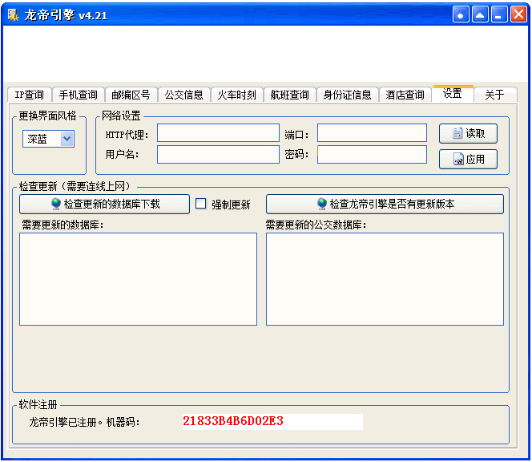Click the 读取 button
The height and width of the screenshot is (462, 532).
tap(468, 133)
